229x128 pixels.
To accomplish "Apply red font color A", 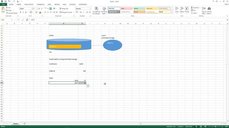I will tap(40, 12).
